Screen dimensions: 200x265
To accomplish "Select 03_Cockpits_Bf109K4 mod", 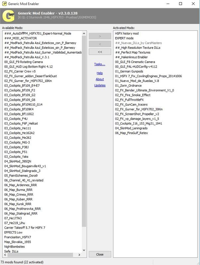I will click(x=19, y=109).
